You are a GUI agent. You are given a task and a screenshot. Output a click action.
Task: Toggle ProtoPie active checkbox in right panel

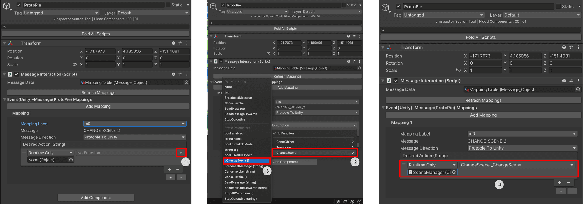click(398, 6)
